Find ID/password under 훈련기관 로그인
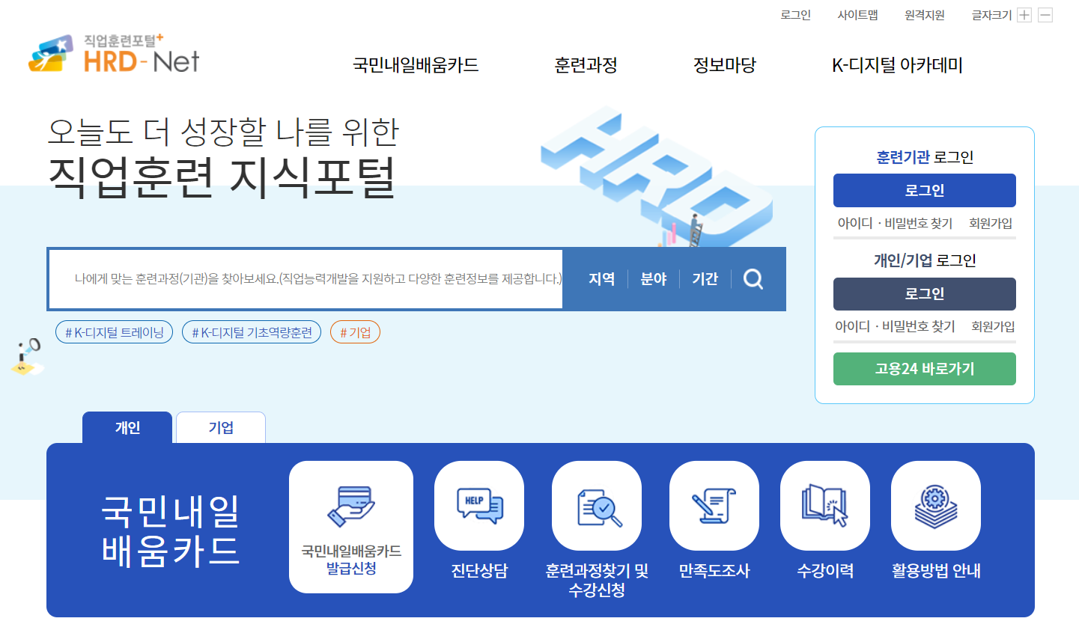The height and width of the screenshot is (642, 1079). click(x=895, y=223)
